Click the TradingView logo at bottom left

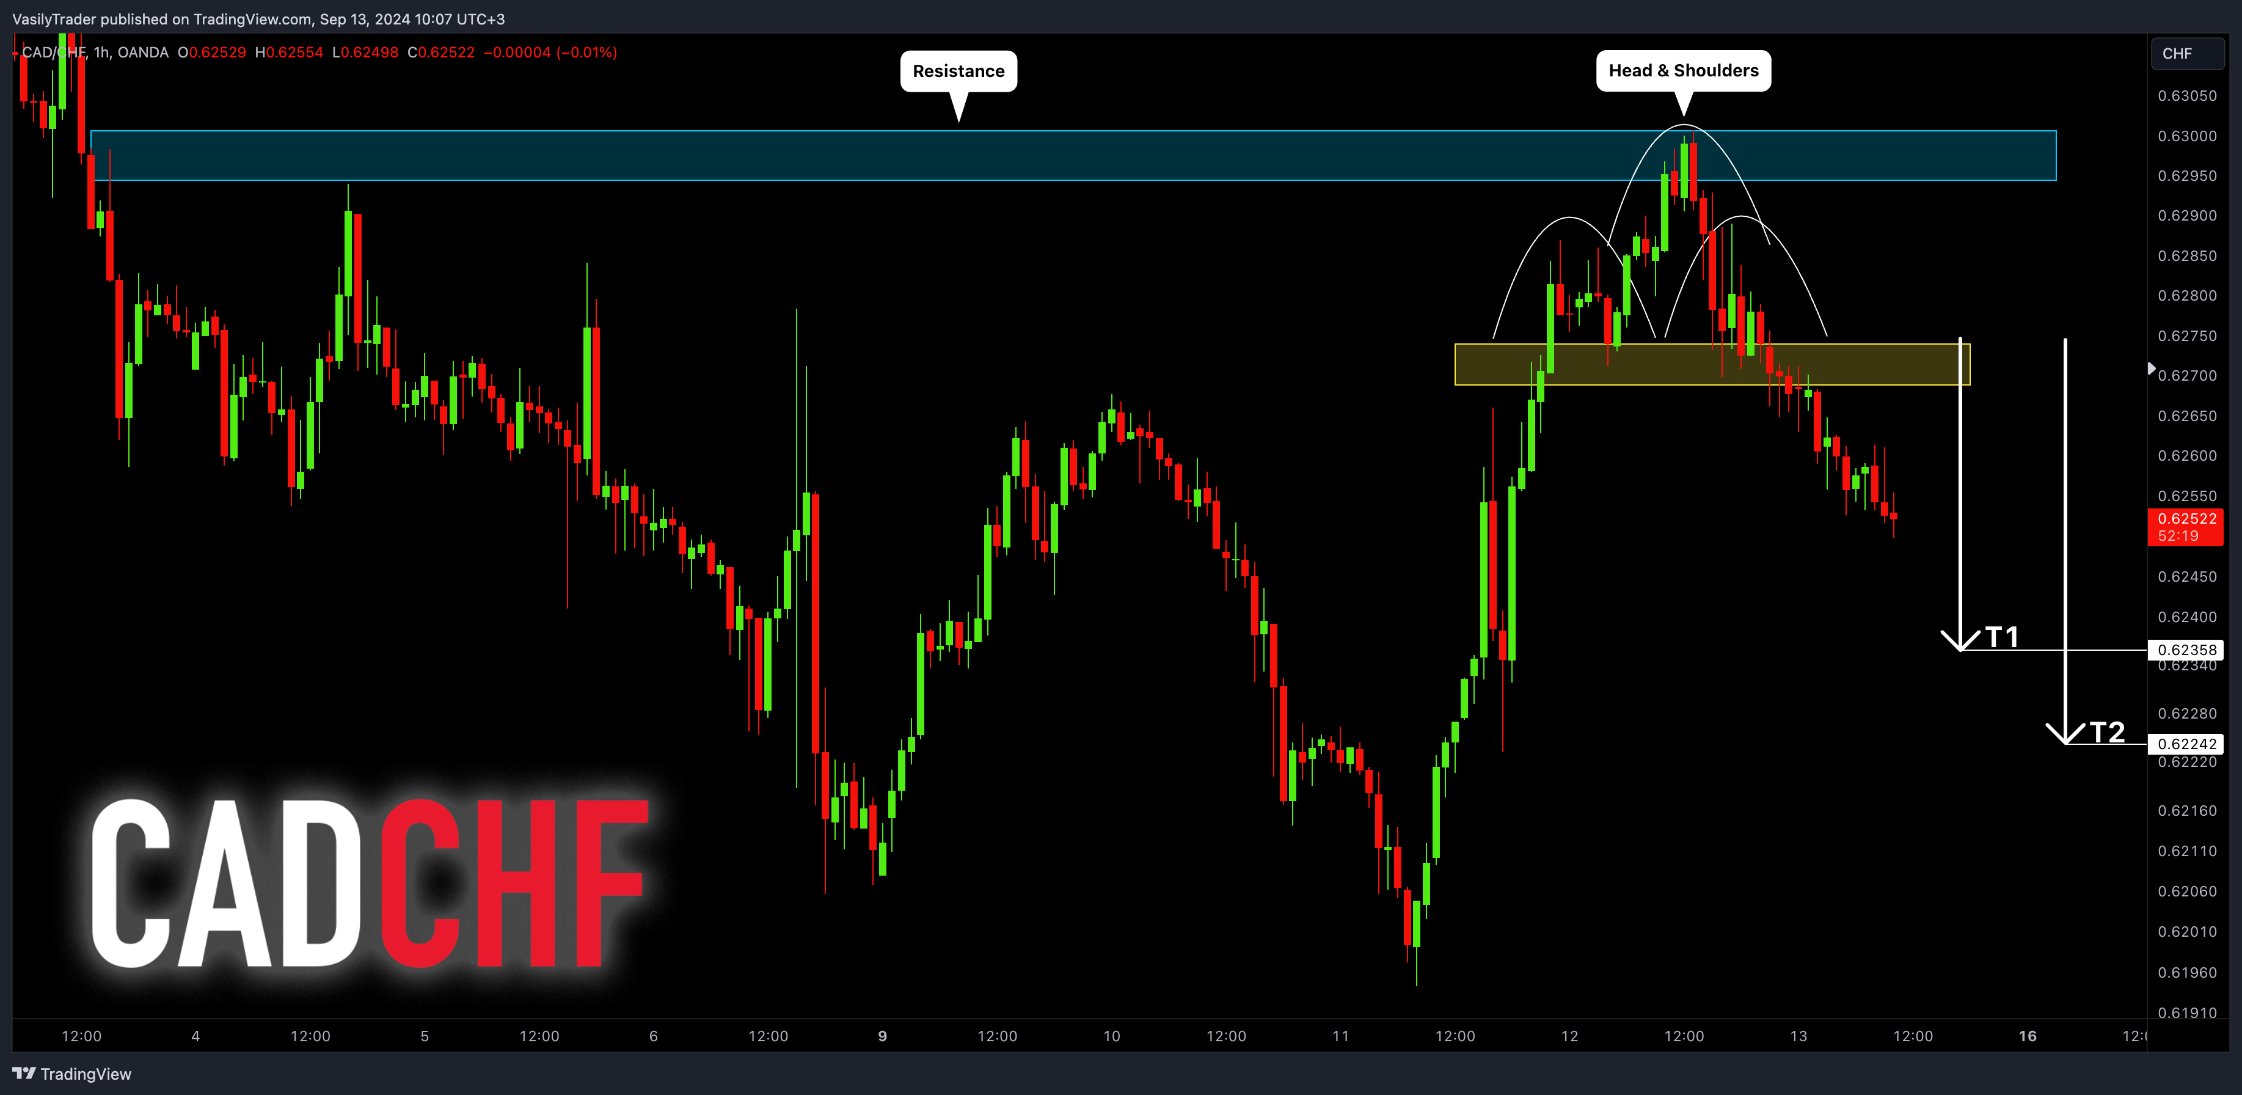[x=72, y=1073]
